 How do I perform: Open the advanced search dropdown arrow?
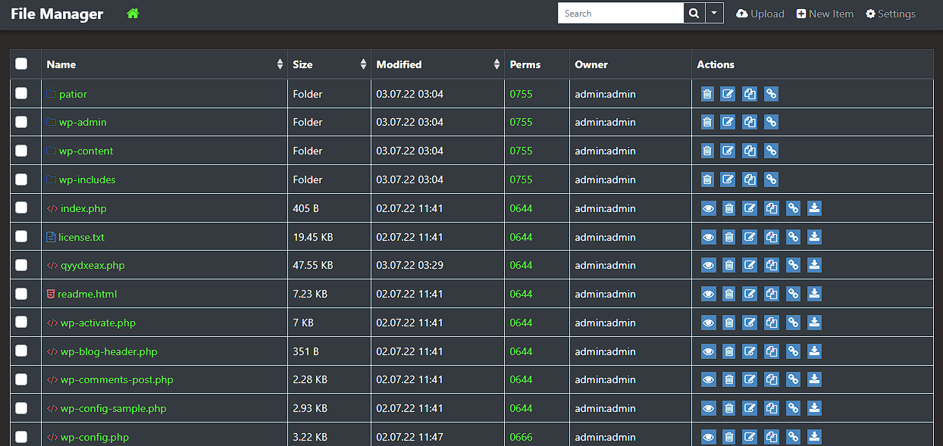[714, 14]
